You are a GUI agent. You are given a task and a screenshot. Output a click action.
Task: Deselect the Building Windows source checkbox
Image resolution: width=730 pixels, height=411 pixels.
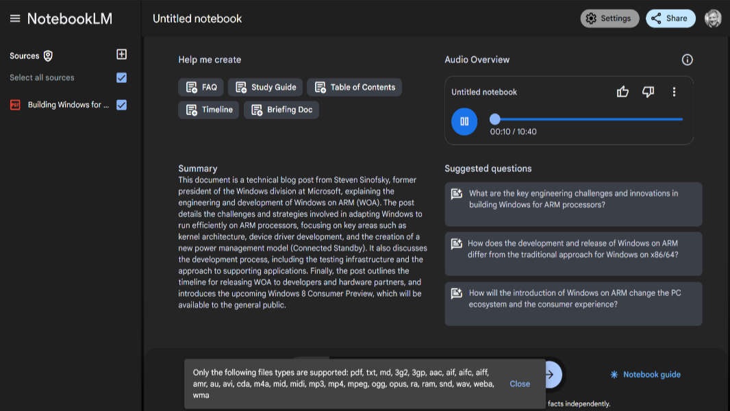coord(121,104)
